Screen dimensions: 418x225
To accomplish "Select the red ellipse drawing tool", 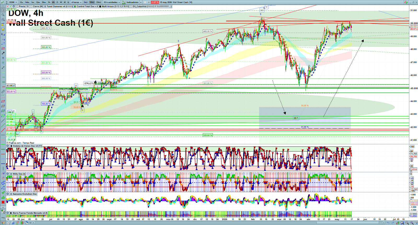I will coord(3,101).
